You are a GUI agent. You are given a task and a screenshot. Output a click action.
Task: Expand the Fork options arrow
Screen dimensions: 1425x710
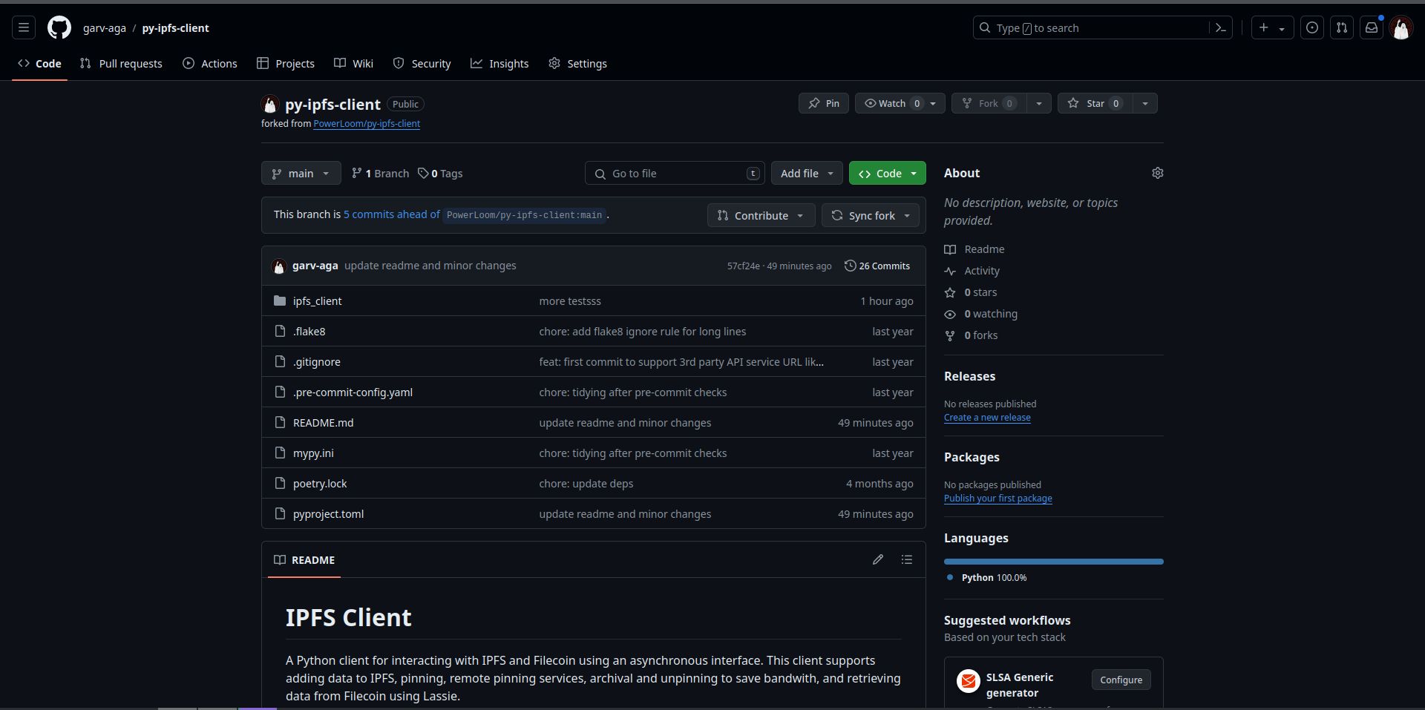click(1039, 103)
